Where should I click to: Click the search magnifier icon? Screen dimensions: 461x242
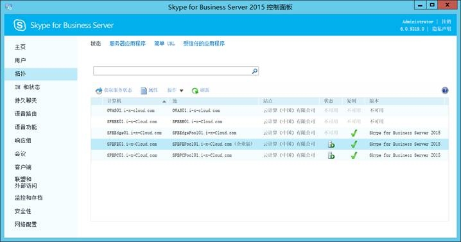coord(255,71)
